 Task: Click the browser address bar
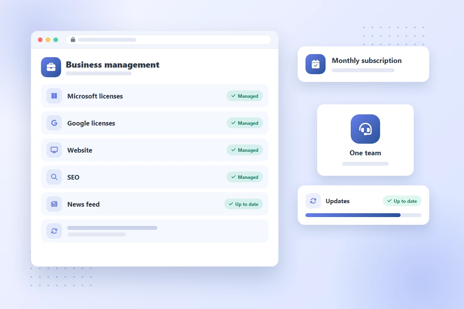point(169,40)
